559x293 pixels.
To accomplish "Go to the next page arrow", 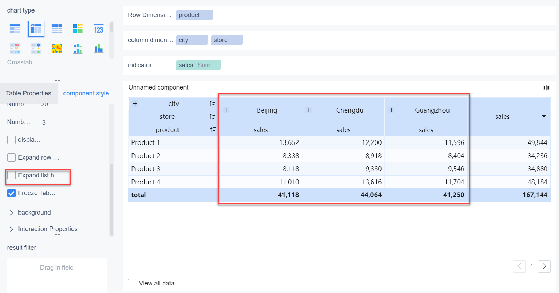I will click(x=544, y=267).
